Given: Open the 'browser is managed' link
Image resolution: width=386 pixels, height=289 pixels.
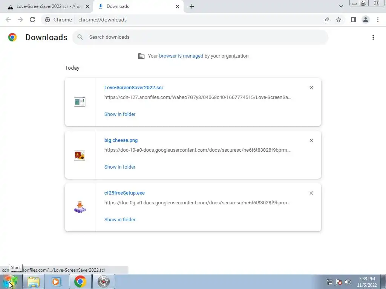Looking at the screenshot, I should (x=181, y=56).
